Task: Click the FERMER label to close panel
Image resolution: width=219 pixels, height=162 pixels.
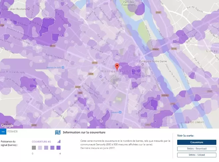Action: (x=12, y=132)
